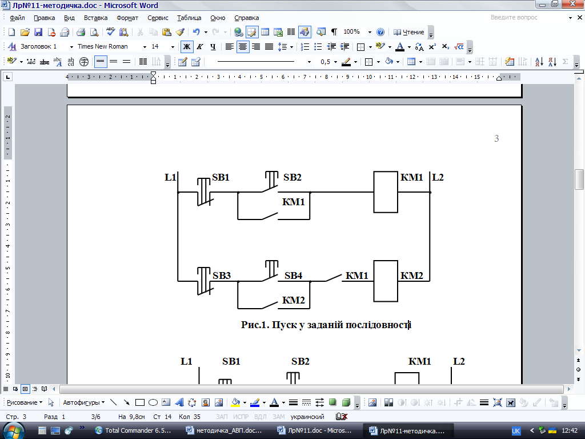Open line spacing dropdown arrow
The image size is (585, 439).
pos(291,47)
